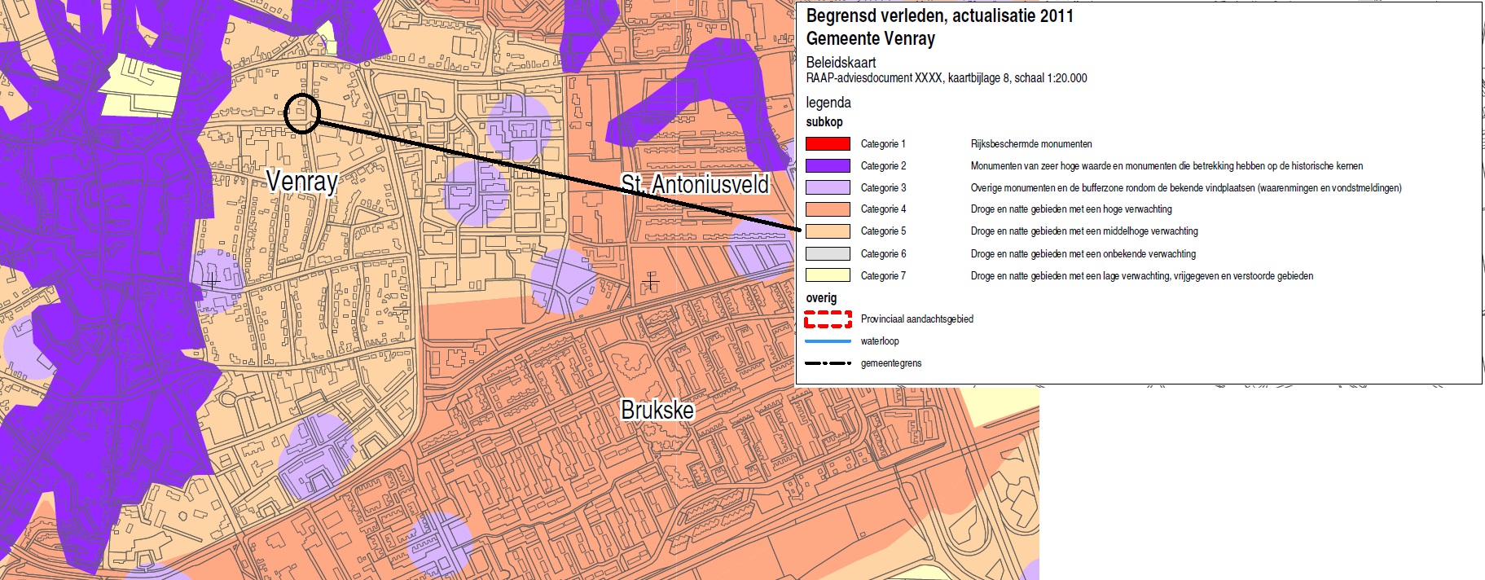Click the 'hoge verwachting' Categorie 4 description
This screenshot has height=580, width=1485.
point(1071,209)
